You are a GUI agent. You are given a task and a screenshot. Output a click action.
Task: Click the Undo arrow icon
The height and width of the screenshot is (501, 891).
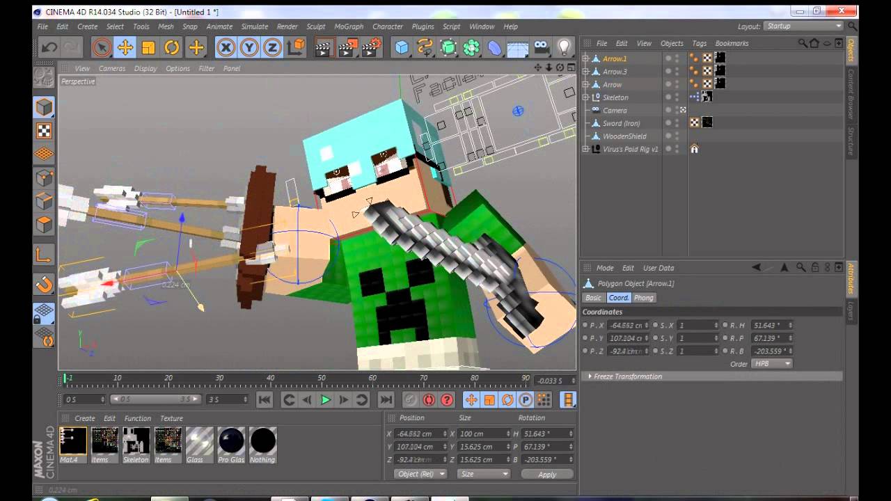tap(49, 47)
